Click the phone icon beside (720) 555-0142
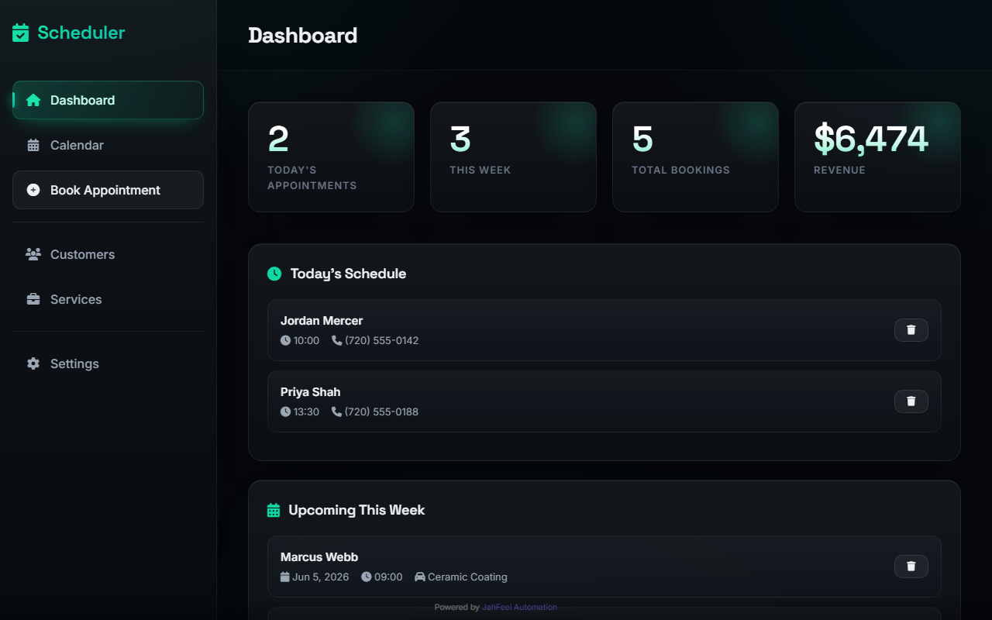992x620 pixels. (337, 340)
